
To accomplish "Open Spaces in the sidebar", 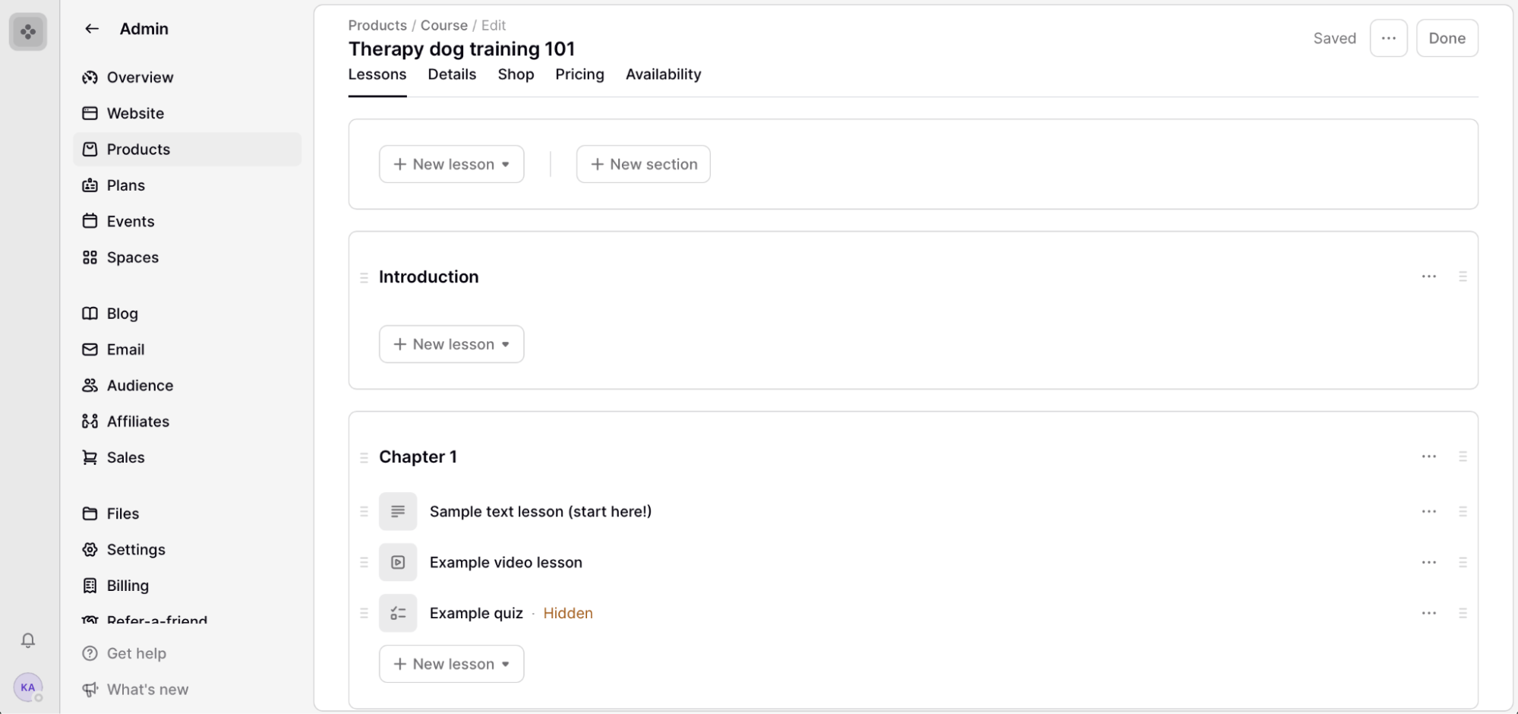I will point(187,257).
